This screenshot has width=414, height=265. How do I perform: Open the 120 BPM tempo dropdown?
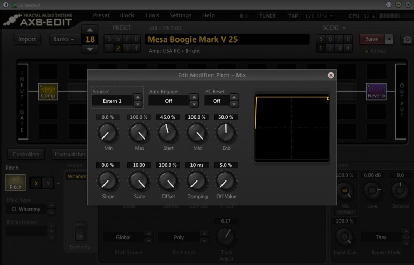click(x=319, y=16)
